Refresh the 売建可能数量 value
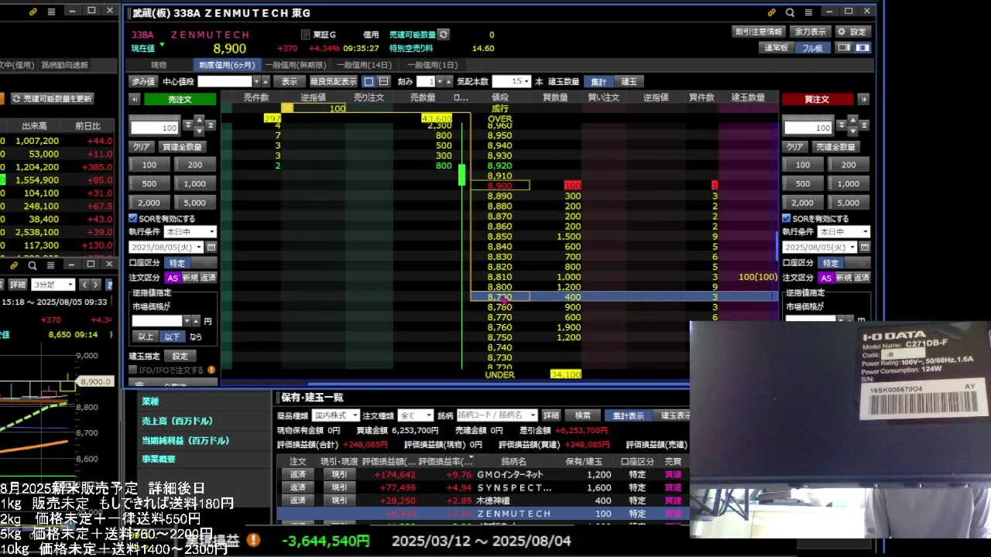Viewport: 991px width, 557px height. coord(443,35)
